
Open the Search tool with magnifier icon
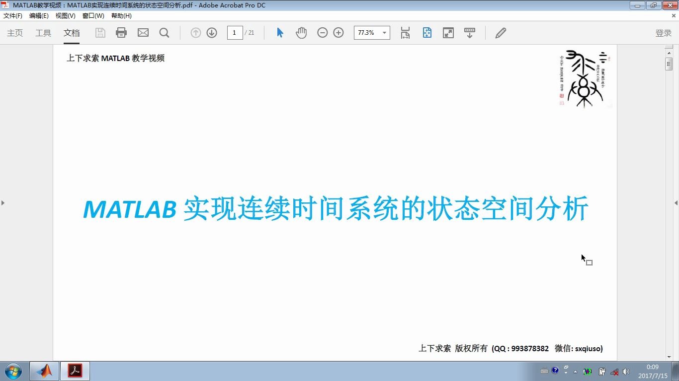[164, 32]
